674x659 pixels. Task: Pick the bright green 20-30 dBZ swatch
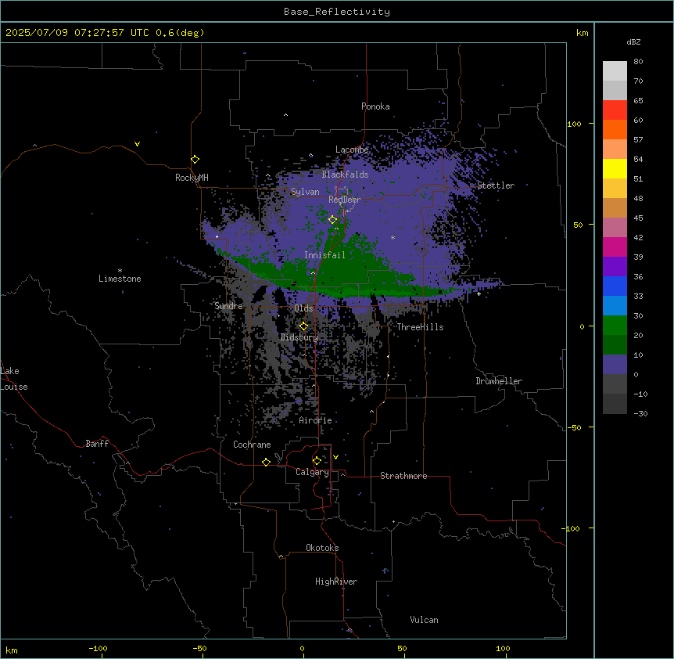coord(615,326)
